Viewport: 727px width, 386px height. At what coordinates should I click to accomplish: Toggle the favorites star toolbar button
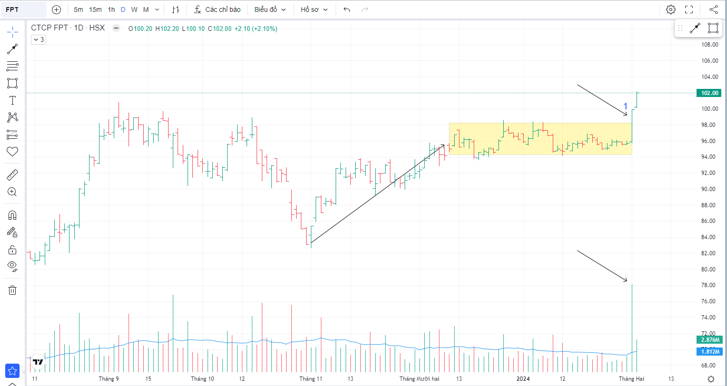click(12, 371)
